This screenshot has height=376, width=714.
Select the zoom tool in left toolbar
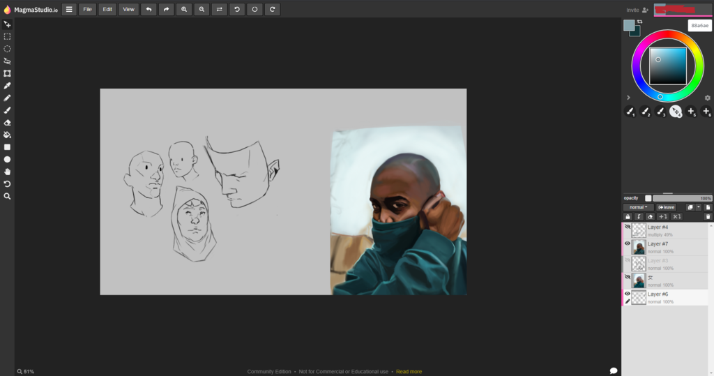[x=7, y=197]
